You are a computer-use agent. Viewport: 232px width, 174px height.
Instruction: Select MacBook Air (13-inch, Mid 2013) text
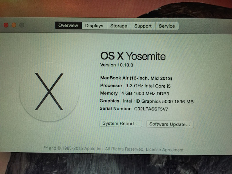(x=136, y=78)
